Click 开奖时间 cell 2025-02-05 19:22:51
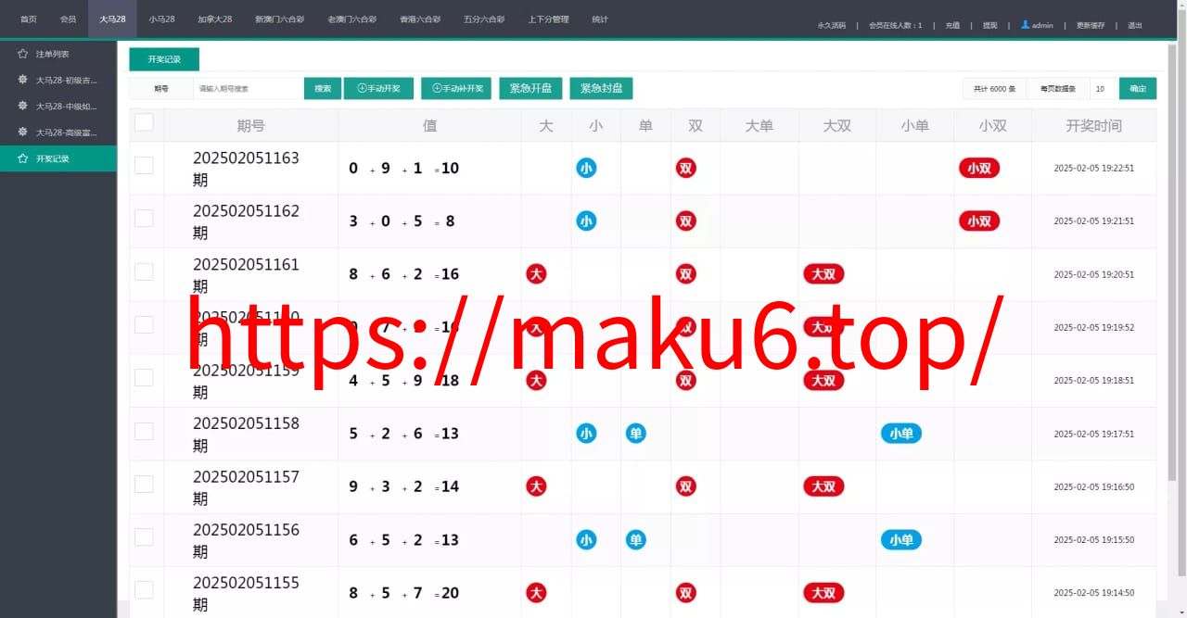Screen dimensions: 1187x618 click(x=1093, y=168)
